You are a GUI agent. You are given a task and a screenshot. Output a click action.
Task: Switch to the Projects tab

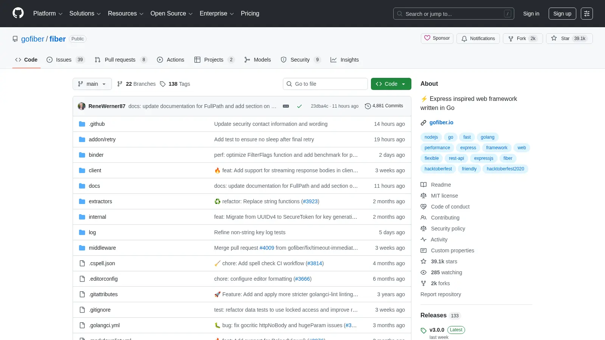(214, 60)
